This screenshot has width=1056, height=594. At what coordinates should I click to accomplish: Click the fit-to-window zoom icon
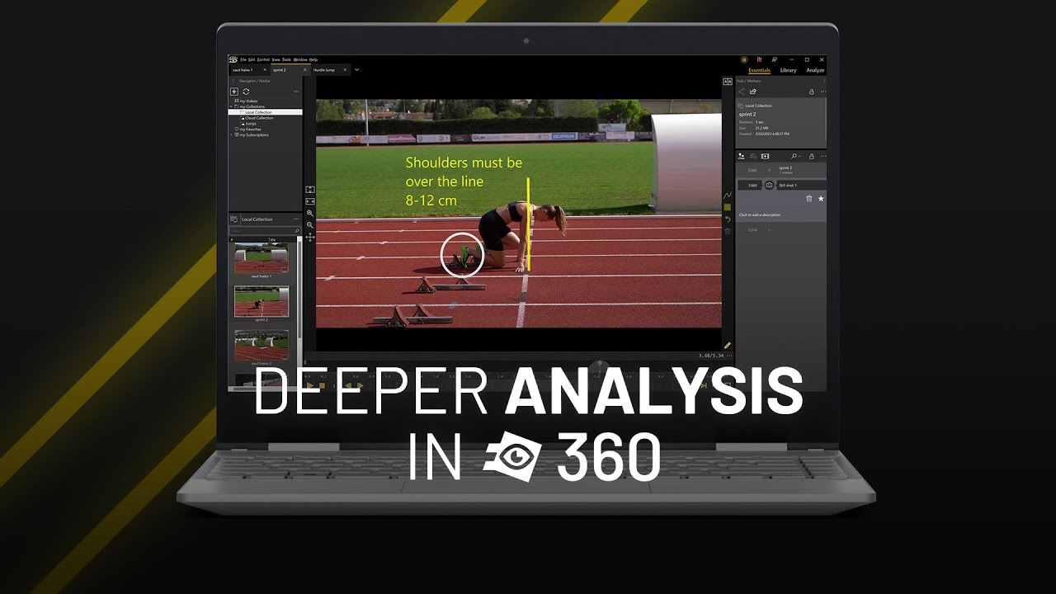click(310, 190)
